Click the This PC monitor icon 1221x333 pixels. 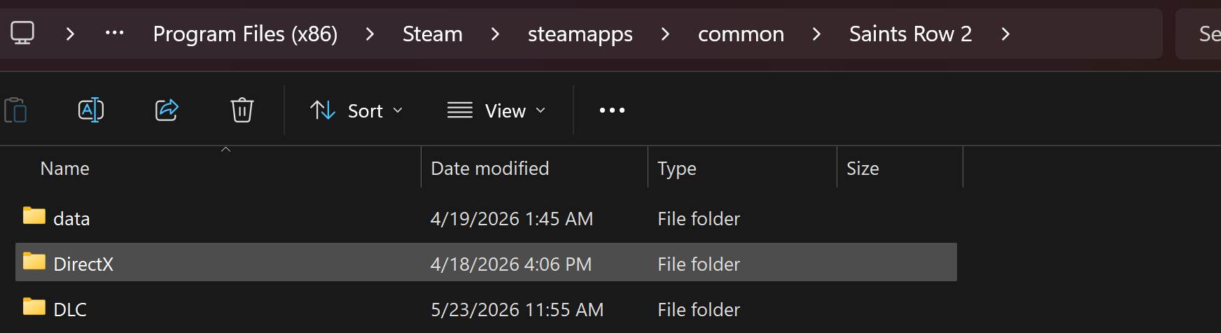click(22, 33)
